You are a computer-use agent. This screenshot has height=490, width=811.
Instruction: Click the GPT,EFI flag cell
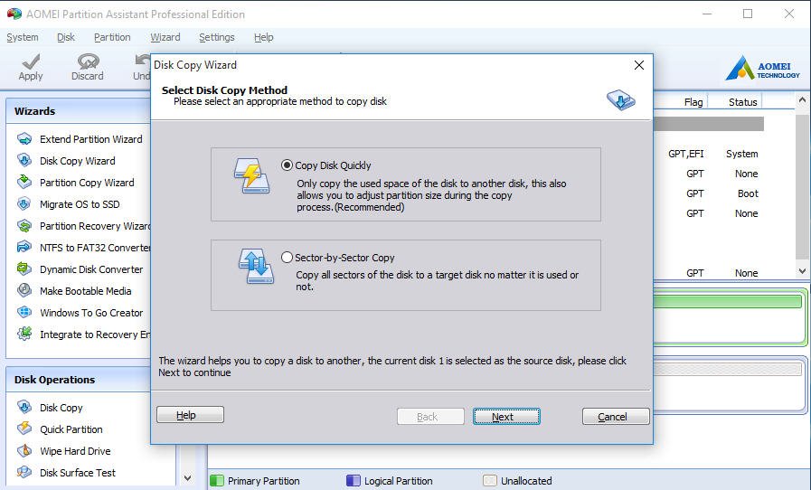pos(686,154)
